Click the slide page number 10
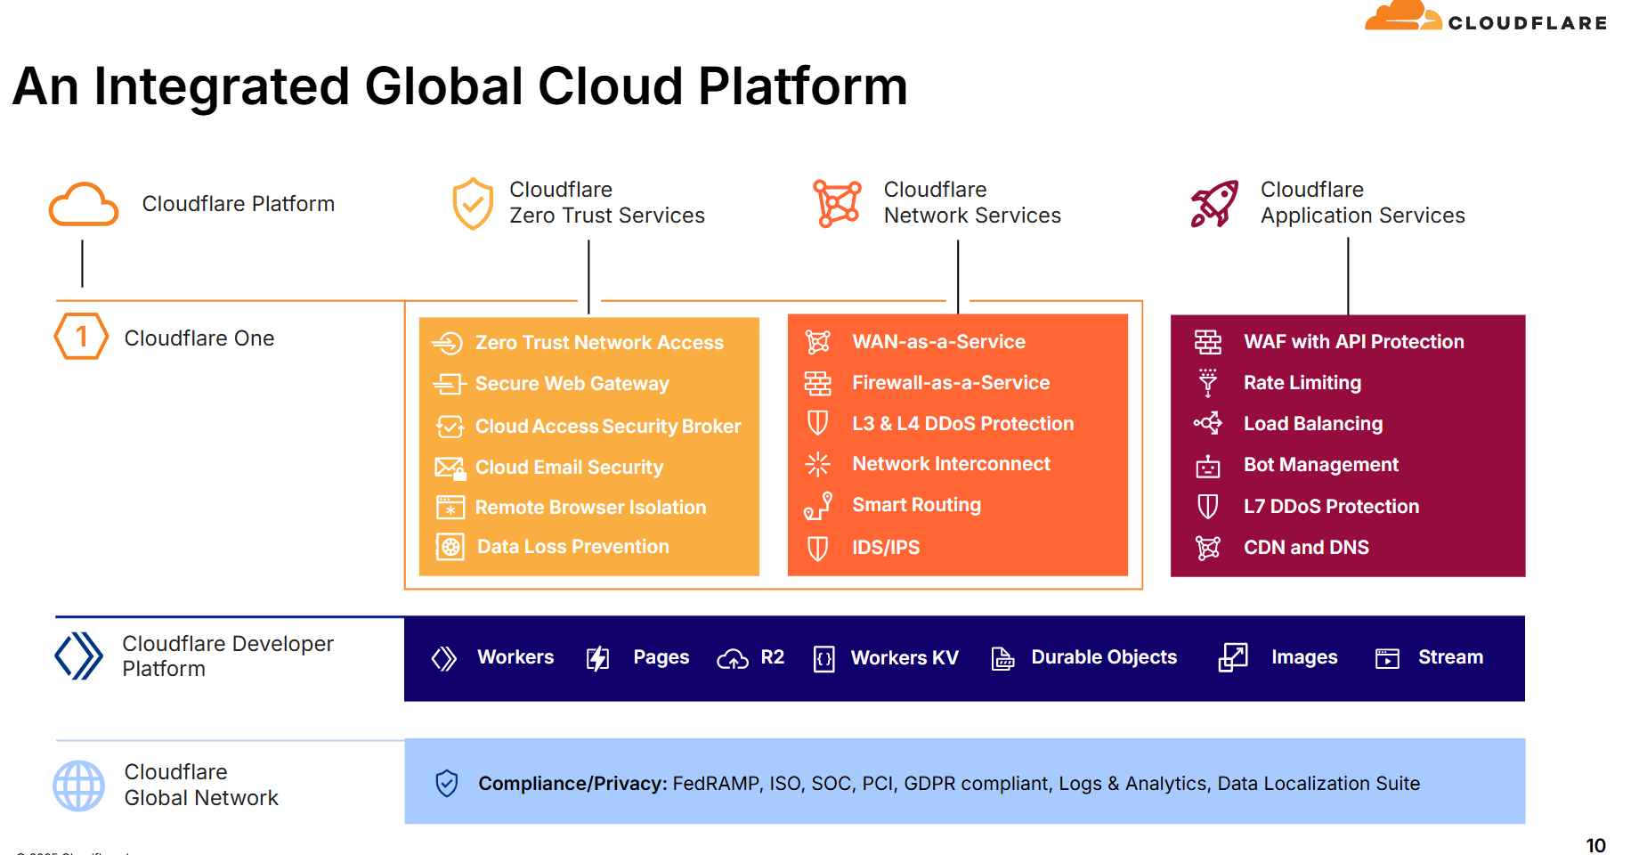The height and width of the screenshot is (855, 1647). click(1596, 845)
